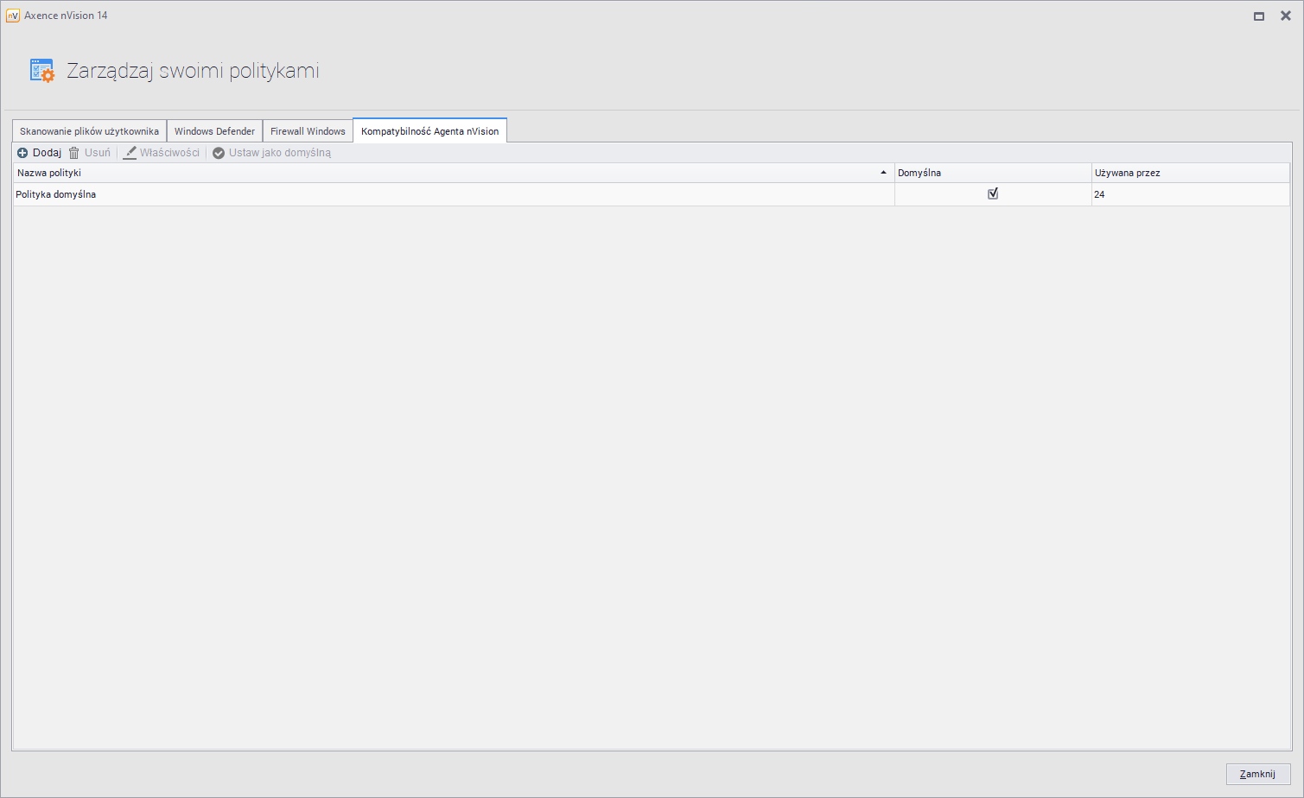Sort by the Używana przez column header
The width and height of the screenshot is (1304, 798).
(x=1189, y=173)
